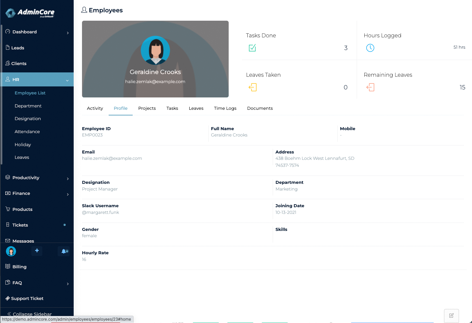Open the Time Logs tab
The height and width of the screenshot is (323, 472).
(225, 108)
